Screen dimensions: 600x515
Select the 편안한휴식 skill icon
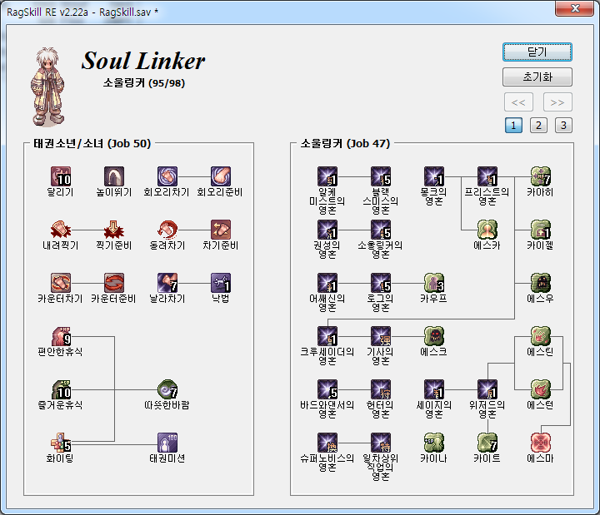click(x=62, y=336)
